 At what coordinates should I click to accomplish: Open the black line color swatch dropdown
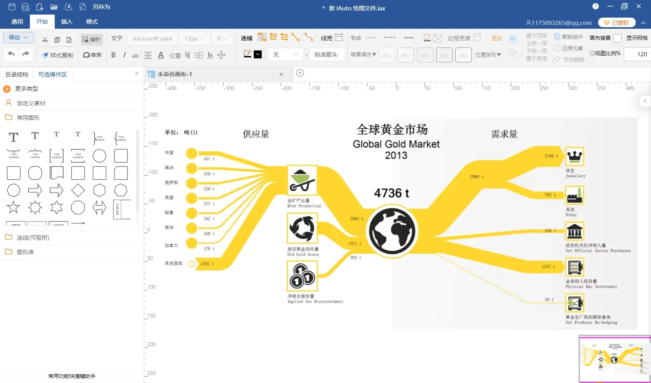[258, 54]
